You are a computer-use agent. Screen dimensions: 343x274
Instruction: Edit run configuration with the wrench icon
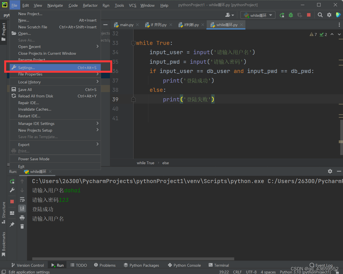coord(12,190)
